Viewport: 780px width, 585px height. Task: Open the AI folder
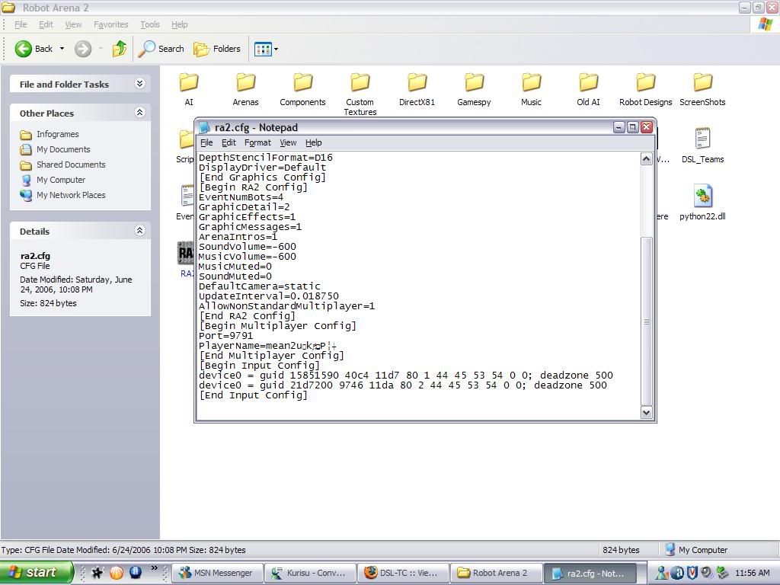[189, 90]
